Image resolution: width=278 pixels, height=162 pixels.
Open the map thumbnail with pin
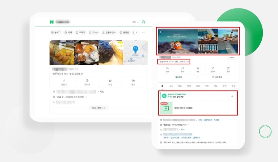point(135,53)
